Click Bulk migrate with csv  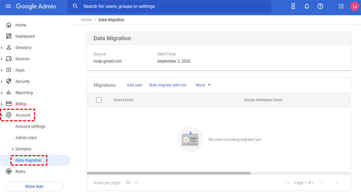click(168, 85)
